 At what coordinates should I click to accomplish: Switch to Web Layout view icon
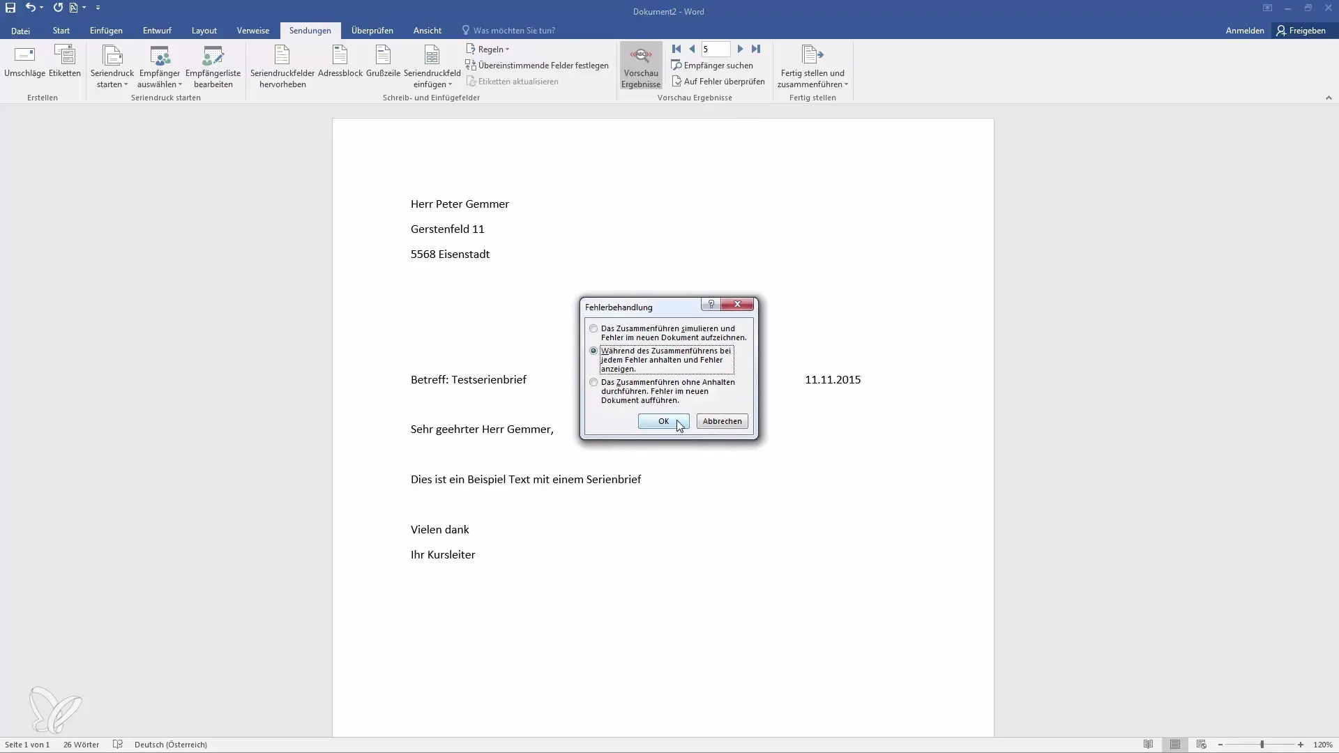point(1202,745)
